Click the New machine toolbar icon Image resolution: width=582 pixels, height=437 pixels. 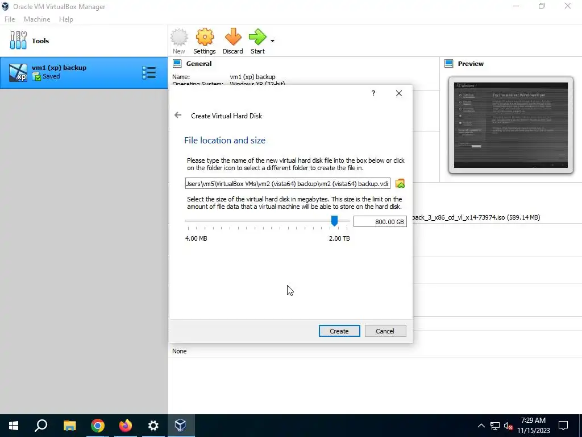click(x=179, y=41)
